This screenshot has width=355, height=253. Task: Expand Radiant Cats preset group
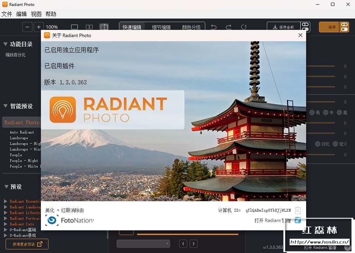tap(5, 224)
